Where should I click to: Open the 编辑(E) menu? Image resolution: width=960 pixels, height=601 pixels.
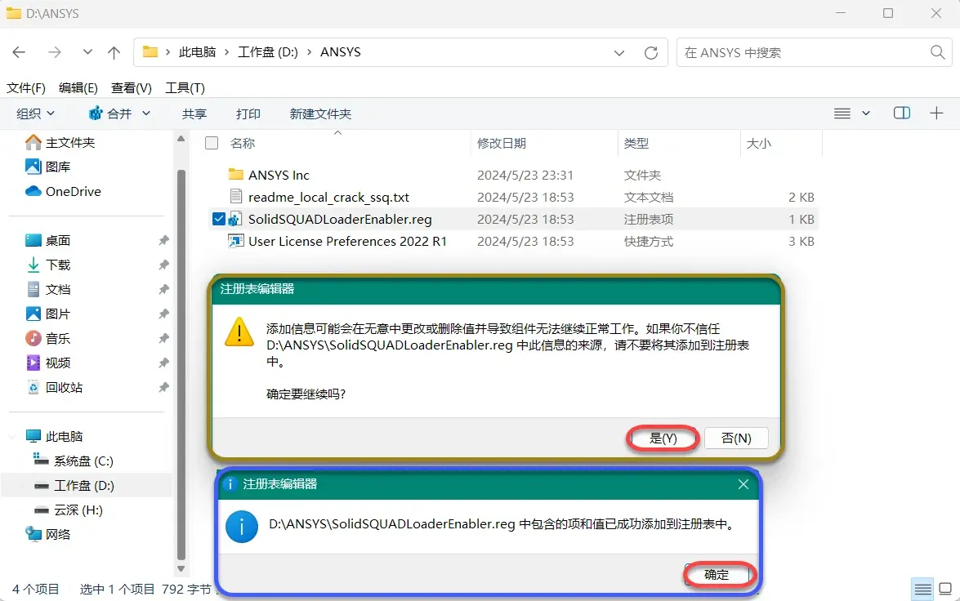78,88
